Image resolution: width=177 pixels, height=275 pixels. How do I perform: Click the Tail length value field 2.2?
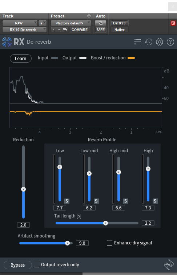(x=148, y=223)
